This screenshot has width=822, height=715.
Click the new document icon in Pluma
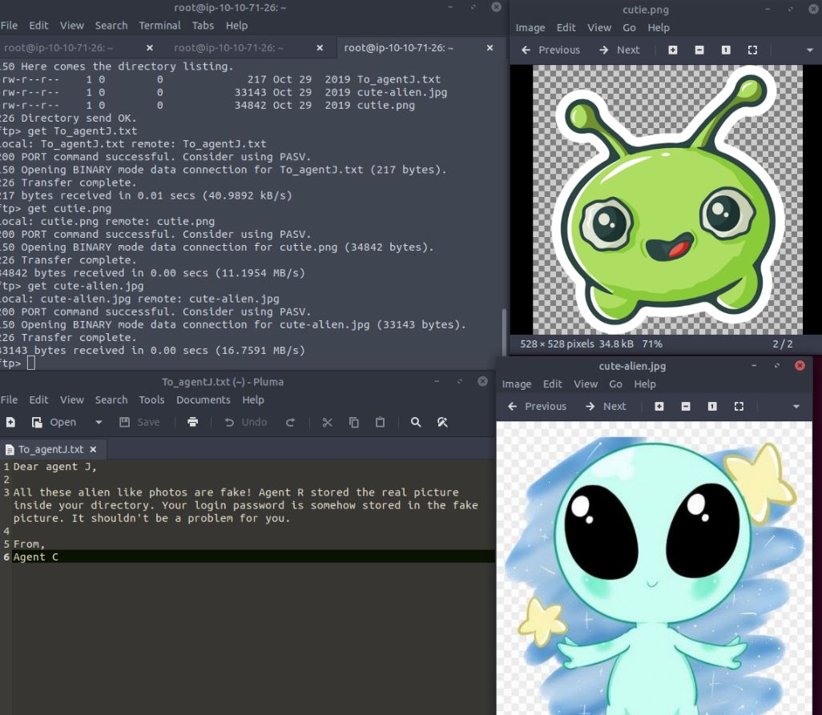click(x=10, y=422)
